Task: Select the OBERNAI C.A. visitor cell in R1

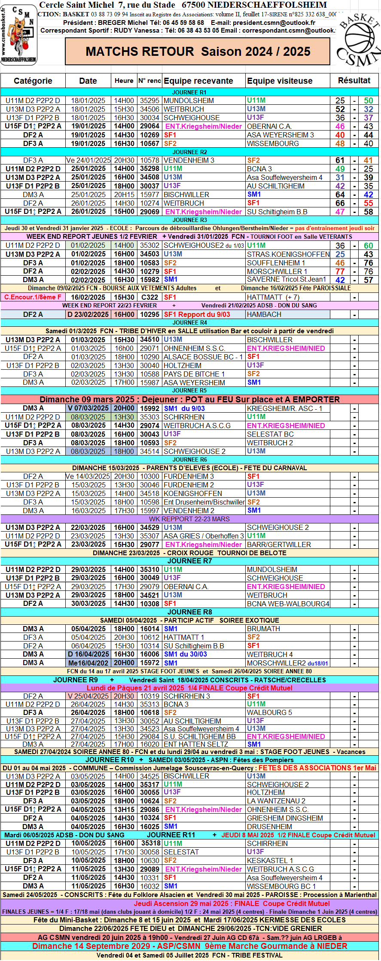Action: point(288,126)
